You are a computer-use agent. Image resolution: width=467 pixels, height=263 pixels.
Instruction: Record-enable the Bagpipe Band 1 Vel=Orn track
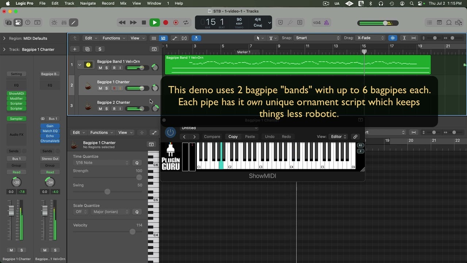(114, 68)
